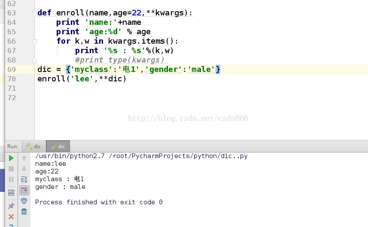Screen dimensions: 368x227
Task: Click the commented #print type(kwargs) line
Action: [119, 60]
